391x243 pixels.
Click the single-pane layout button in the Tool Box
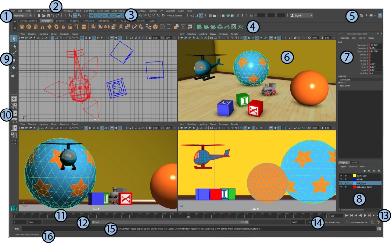[x=14, y=98]
